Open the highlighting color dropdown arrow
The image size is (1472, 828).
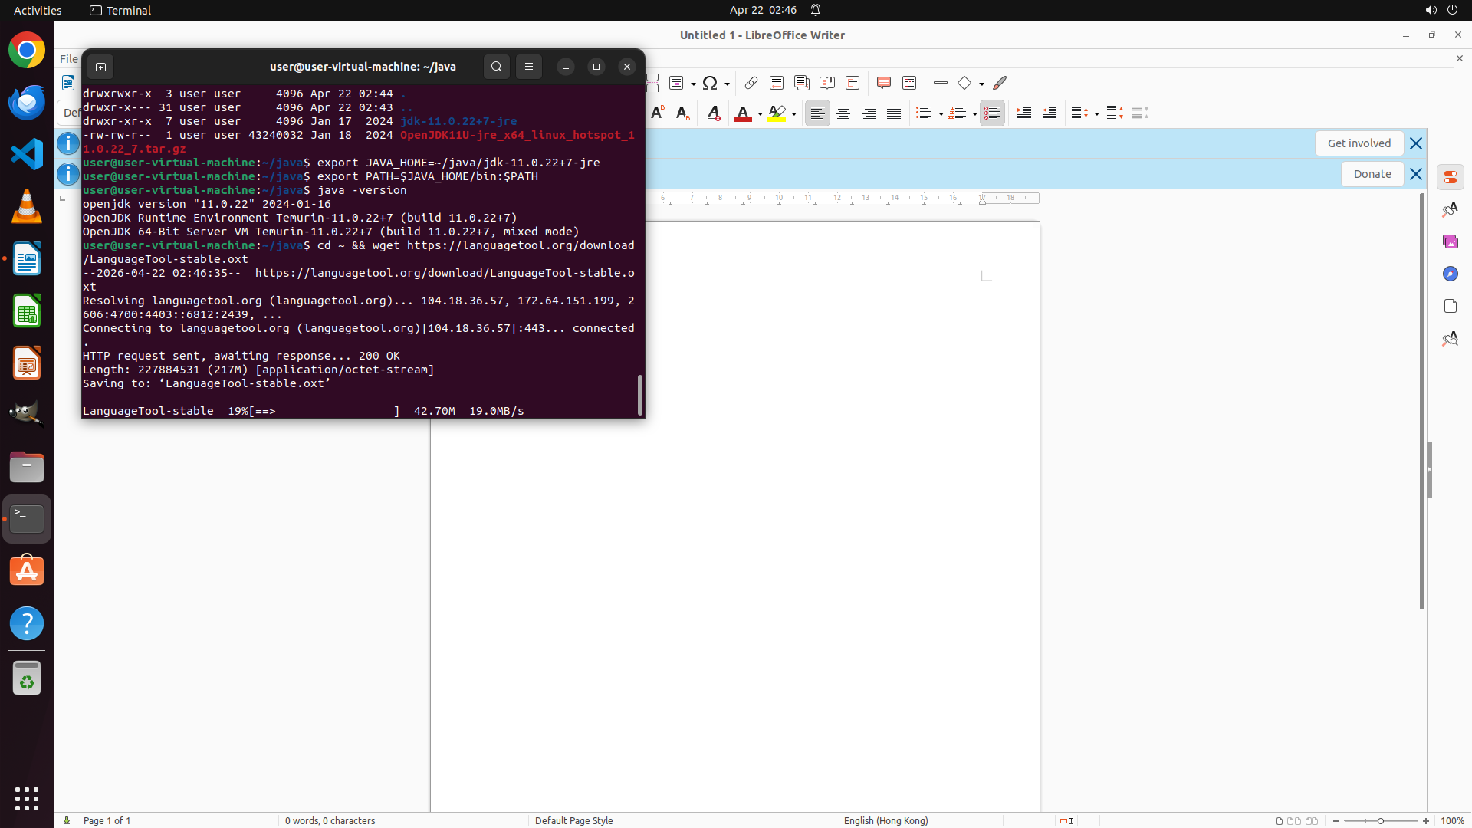(x=794, y=114)
